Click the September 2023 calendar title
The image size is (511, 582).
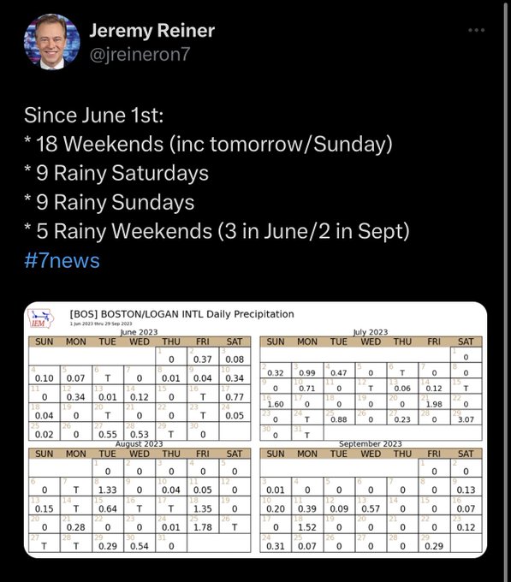(371, 443)
